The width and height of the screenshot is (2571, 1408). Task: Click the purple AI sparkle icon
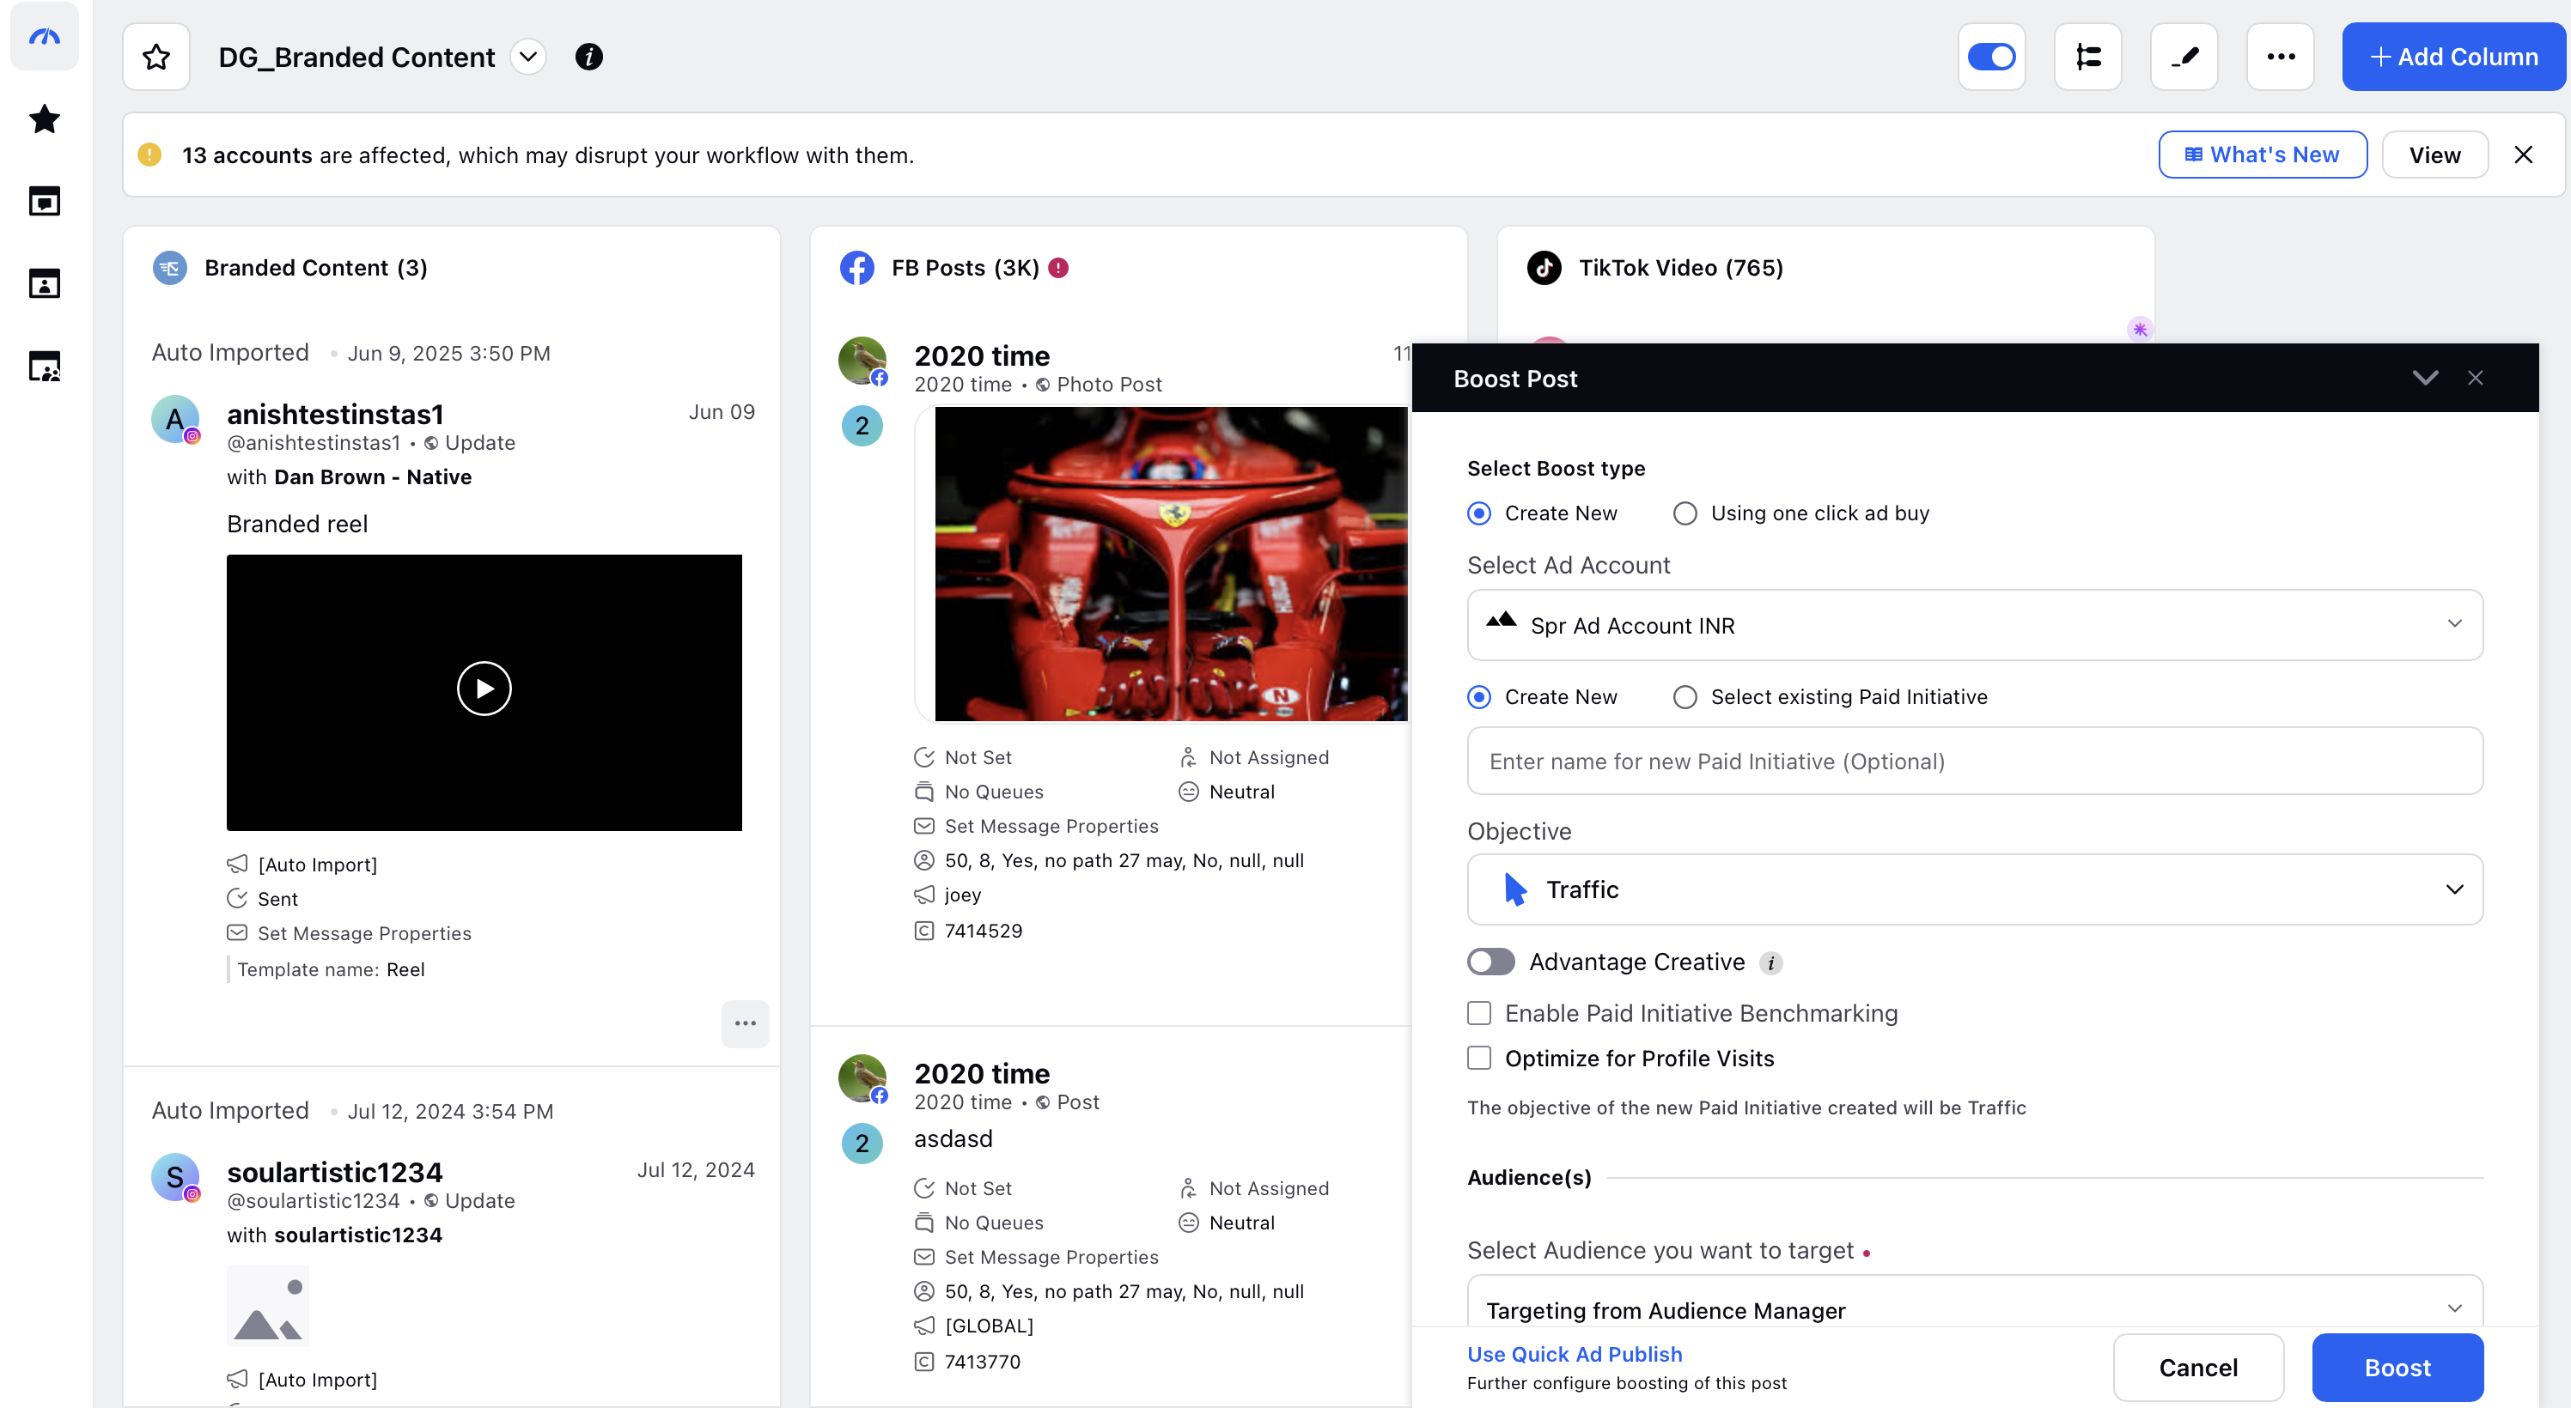[x=2140, y=329]
